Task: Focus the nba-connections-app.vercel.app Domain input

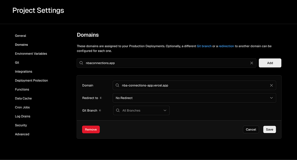Action: coord(194,86)
